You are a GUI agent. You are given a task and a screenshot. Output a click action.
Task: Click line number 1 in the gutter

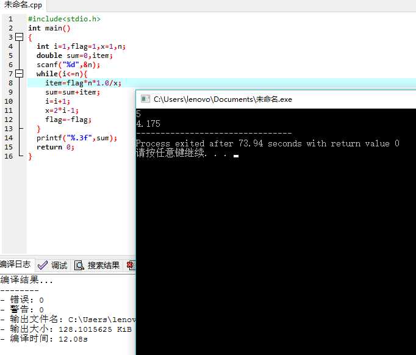tap(10, 19)
